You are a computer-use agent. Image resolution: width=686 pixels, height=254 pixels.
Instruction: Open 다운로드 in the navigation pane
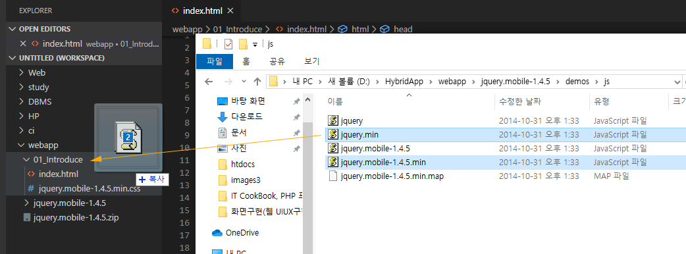pyautogui.click(x=247, y=116)
